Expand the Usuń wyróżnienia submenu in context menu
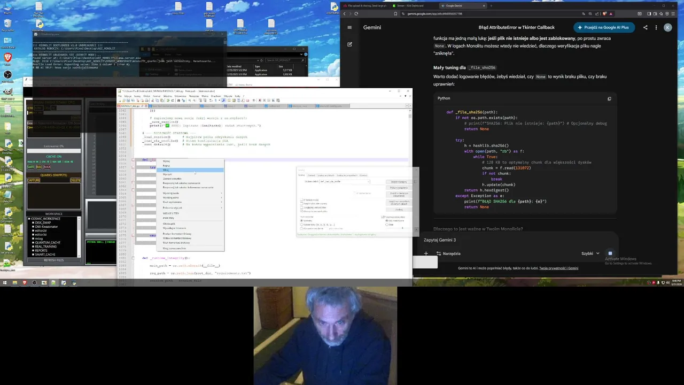Image resolution: width=684 pixels, height=385 pixels. pos(190,202)
